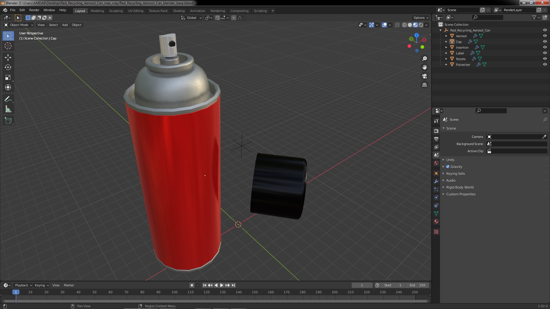Open the Object Mode dropdown
550x309 pixels.
[19, 25]
